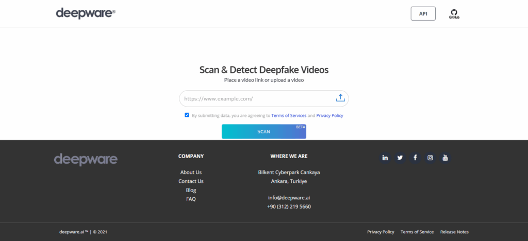Open the Terms of Services link near checkbox
The image size is (528, 241).
click(x=289, y=115)
